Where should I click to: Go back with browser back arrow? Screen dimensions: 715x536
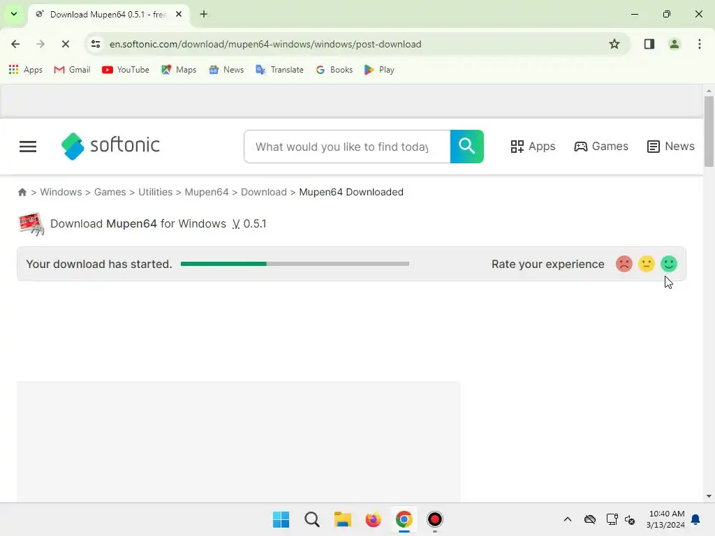click(15, 44)
